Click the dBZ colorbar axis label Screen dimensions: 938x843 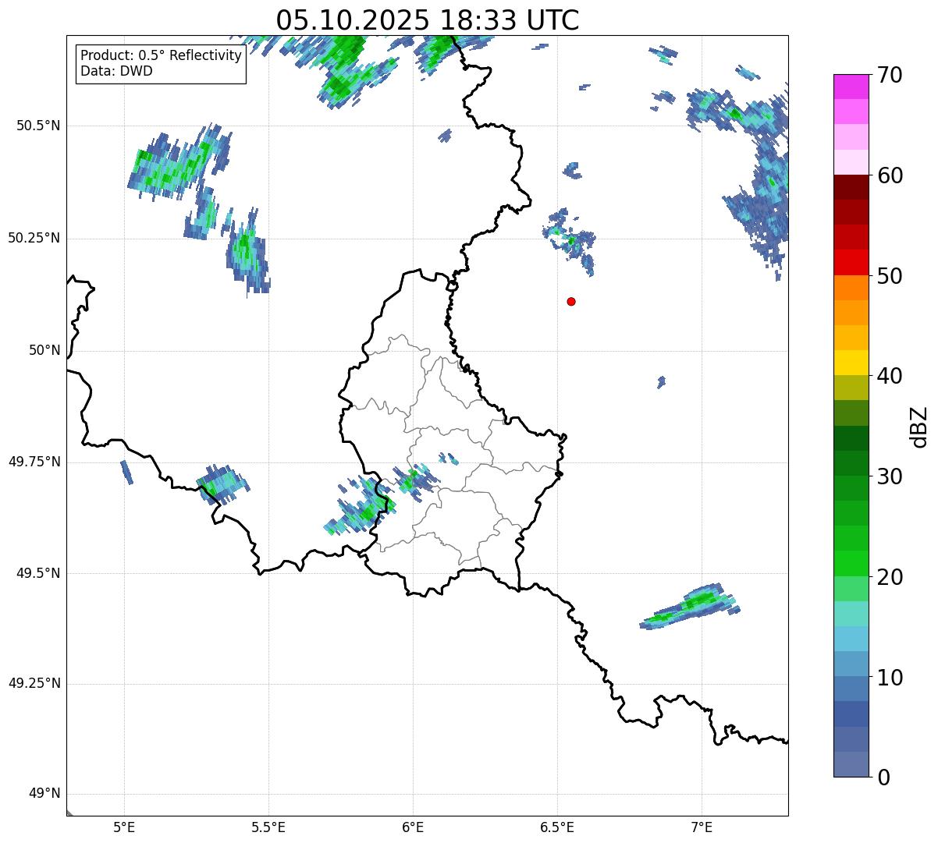coord(919,427)
